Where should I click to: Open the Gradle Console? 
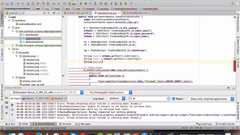point(225,124)
